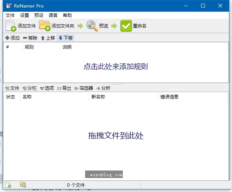Click the add file icon in status bar
232x192 pixels.
[x=8, y=185]
